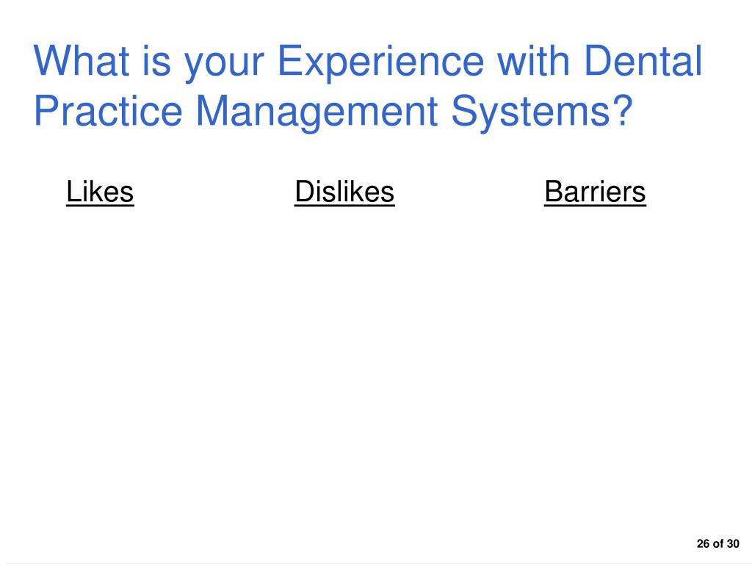Click the word is in the title
The image size is (752, 564).
156,60
